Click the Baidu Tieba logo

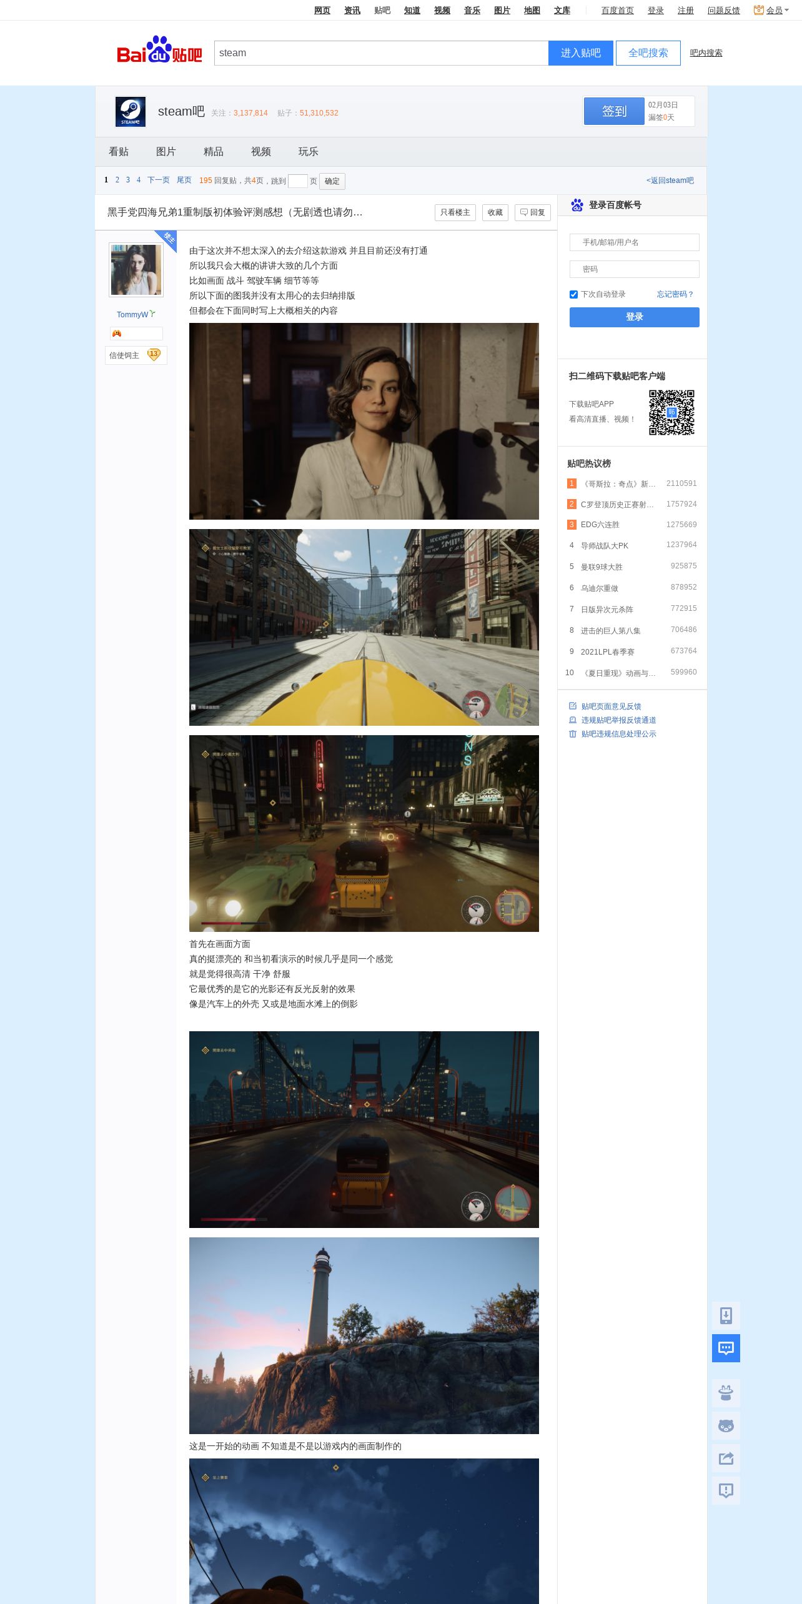click(x=159, y=50)
